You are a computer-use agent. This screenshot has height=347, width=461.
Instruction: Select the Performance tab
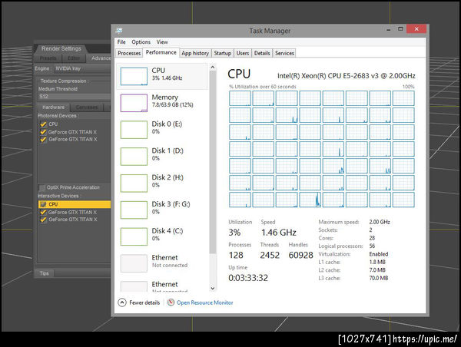(161, 52)
